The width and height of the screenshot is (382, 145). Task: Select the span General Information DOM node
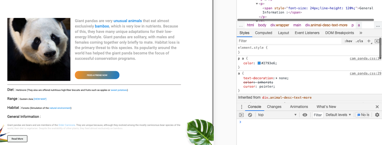tap(318, 10)
